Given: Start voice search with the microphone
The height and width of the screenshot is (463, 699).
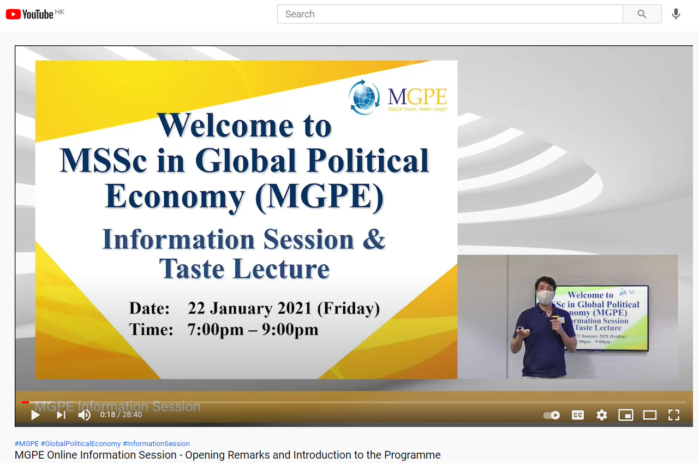Looking at the screenshot, I should 676,14.
